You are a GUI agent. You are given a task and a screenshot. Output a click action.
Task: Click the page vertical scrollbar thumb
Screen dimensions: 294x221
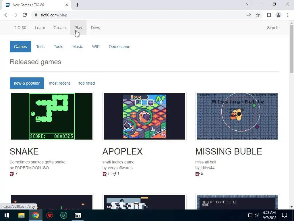tap(291, 49)
